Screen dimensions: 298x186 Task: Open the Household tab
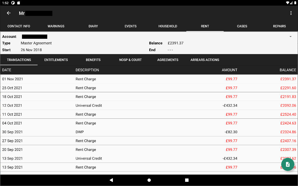pos(168,26)
